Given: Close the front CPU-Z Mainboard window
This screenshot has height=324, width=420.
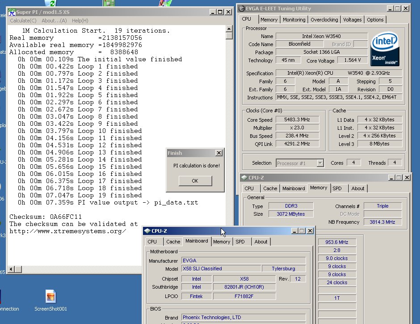Looking at the screenshot, I should click(310, 231).
